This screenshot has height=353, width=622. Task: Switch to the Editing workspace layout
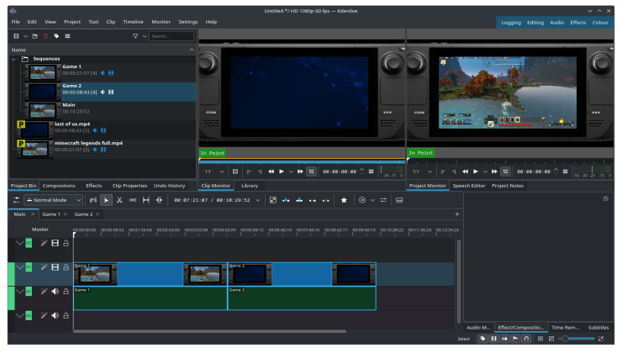coord(535,23)
